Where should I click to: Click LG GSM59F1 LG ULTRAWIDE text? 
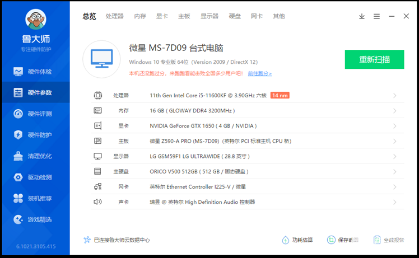(x=199, y=156)
